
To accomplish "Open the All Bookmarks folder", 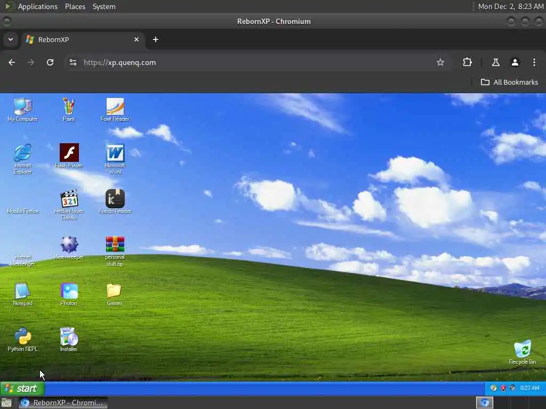I will (x=509, y=83).
